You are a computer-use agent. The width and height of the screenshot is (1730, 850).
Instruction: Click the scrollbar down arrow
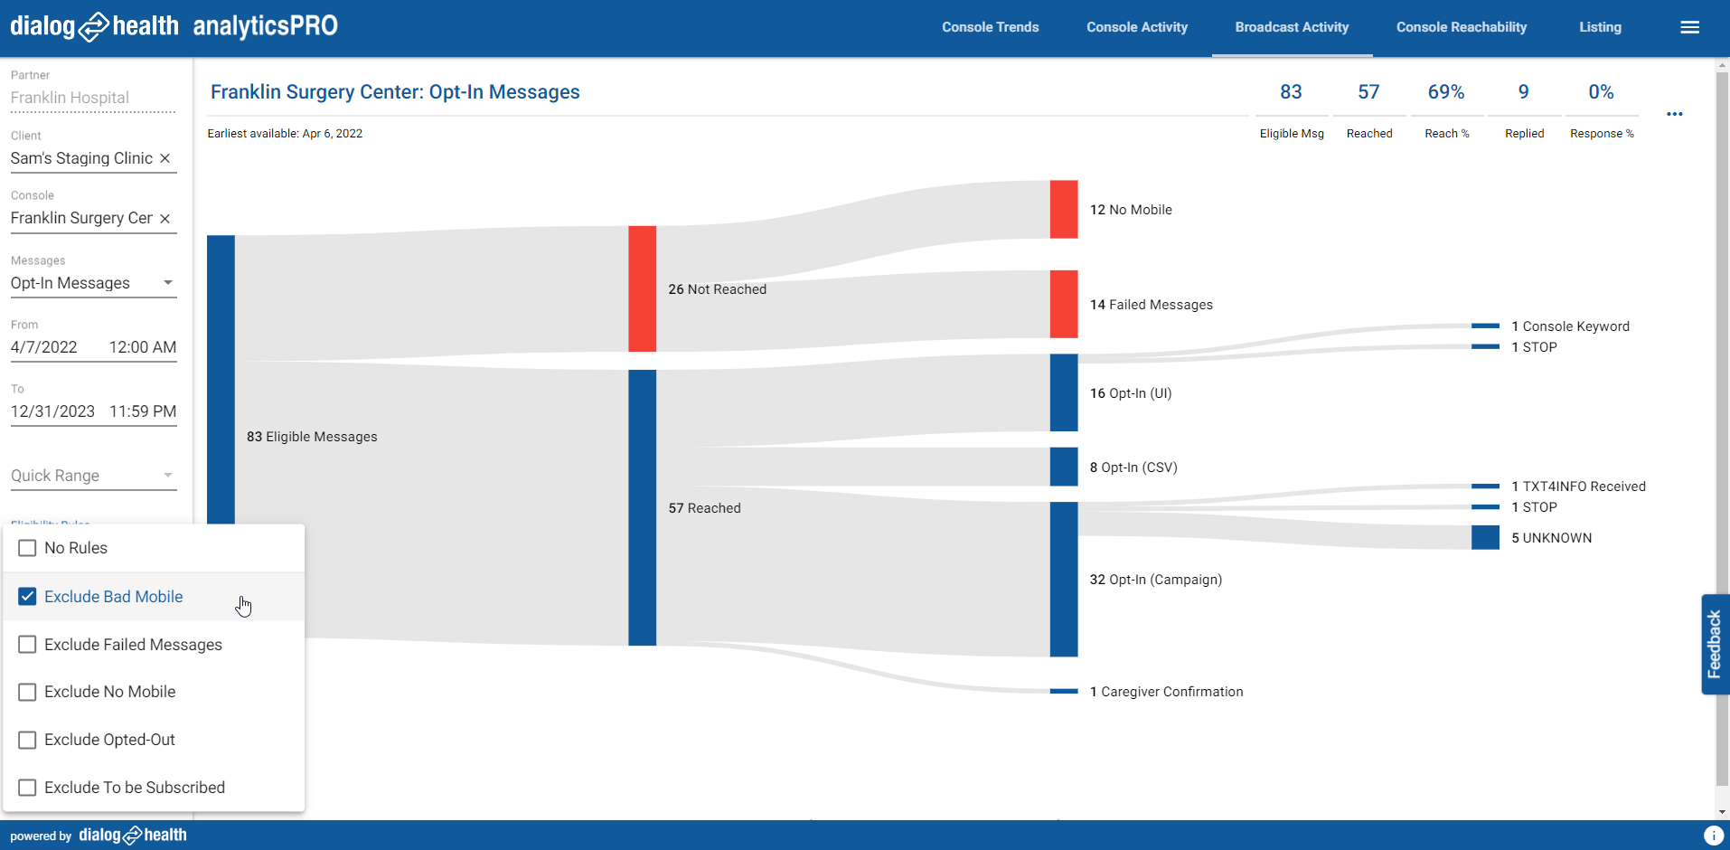coord(1722,812)
